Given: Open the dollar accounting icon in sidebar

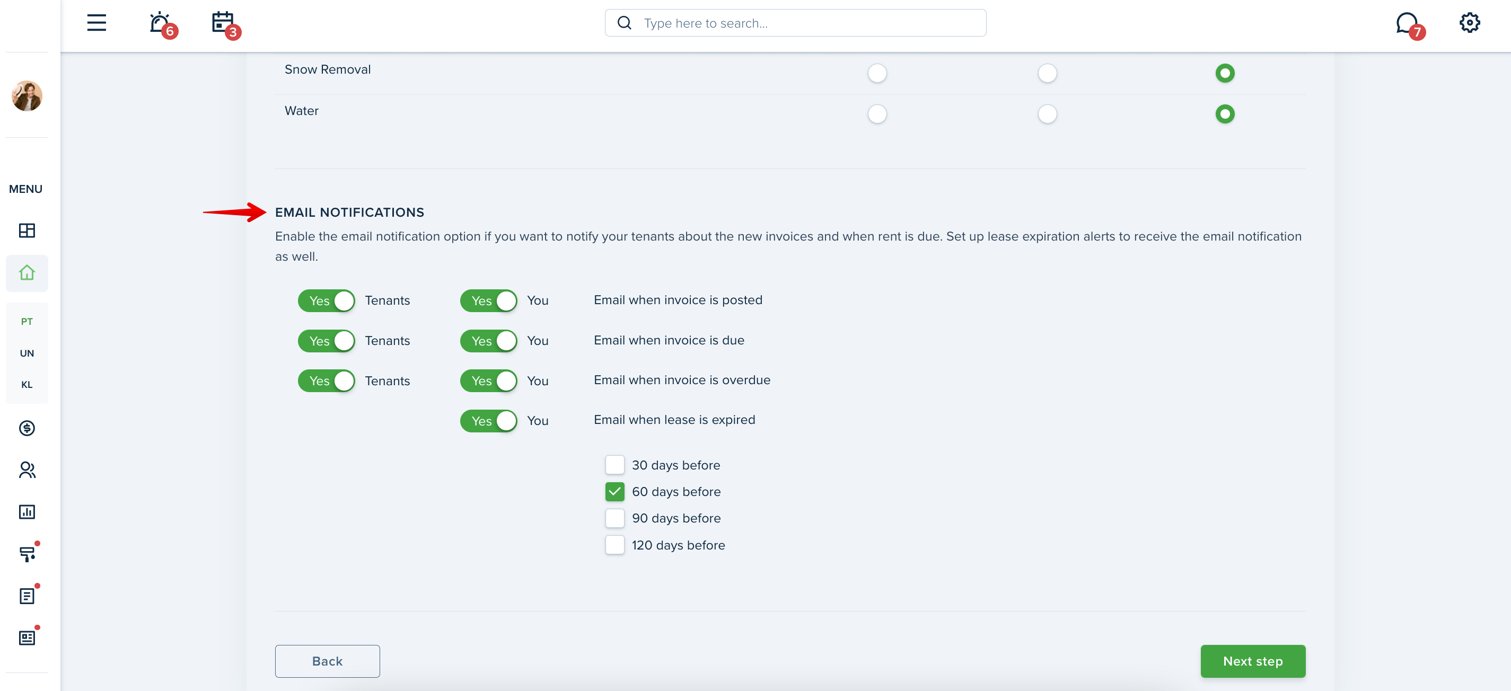Looking at the screenshot, I should coord(27,428).
